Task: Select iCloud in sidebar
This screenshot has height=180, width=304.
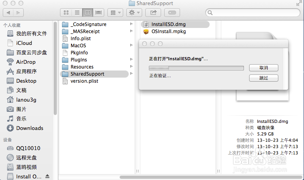Action: pyautogui.click(x=19, y=43)
